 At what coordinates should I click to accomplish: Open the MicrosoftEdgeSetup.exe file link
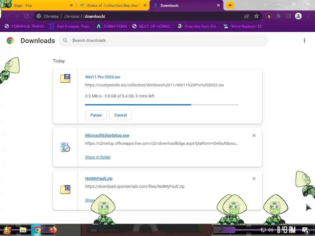click(x=107, y=136)
